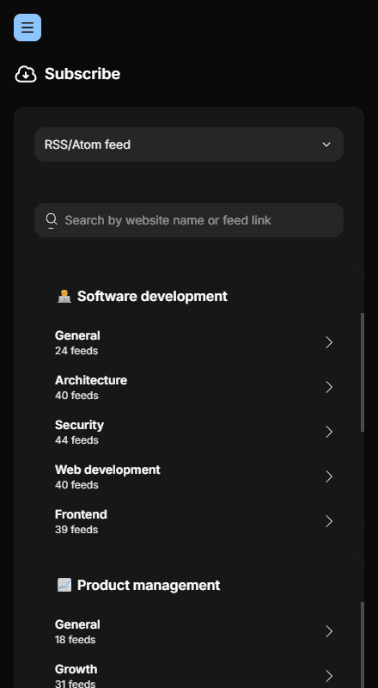Click the Web development chevron arrow
The image size is (378, 688).
click(x=329, y=476)
